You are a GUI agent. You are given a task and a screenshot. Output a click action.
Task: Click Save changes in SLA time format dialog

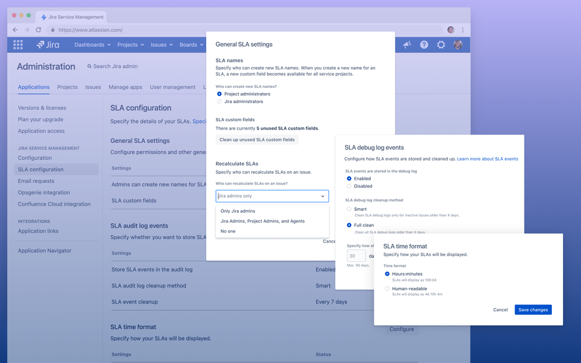pyautogui.click(x=533, y=309)
